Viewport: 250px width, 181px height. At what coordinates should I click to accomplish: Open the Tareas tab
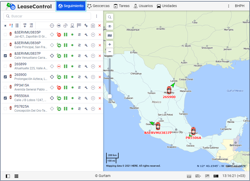point(122,6)
